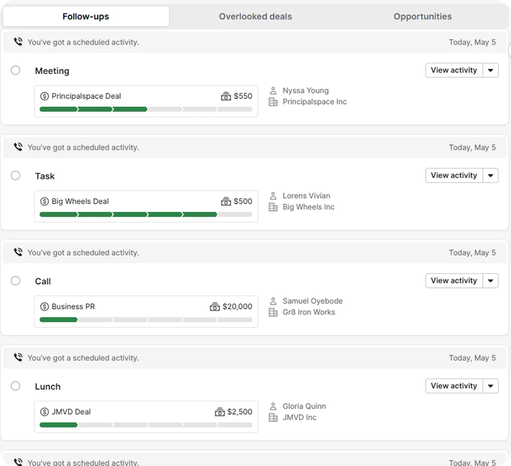
Task: View activity for the Meeting
Action: click(x=454, y=70)
